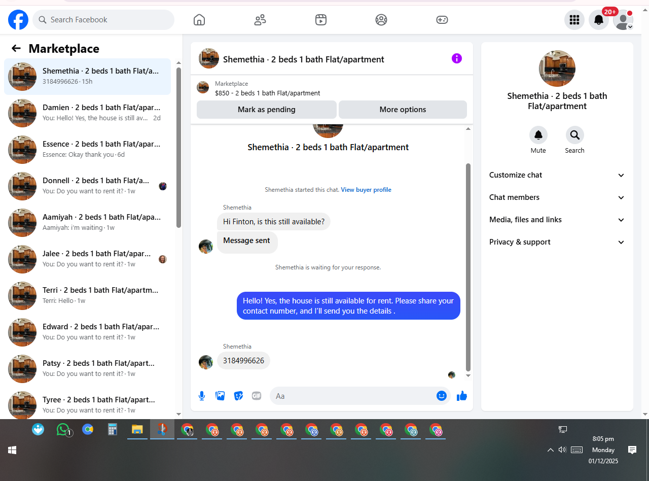Open the Edward conversation
Image resolution: width=649 pixels, height=481 pixels.
pyautogui.click(x=87, y=332)
